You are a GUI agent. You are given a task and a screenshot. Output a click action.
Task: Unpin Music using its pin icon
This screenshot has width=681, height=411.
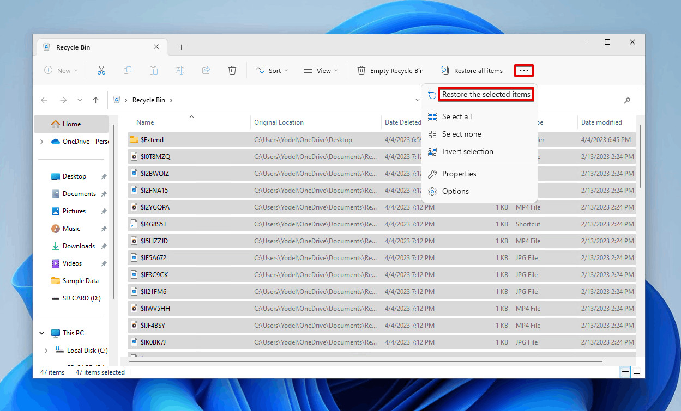click(x=104, y=229)
